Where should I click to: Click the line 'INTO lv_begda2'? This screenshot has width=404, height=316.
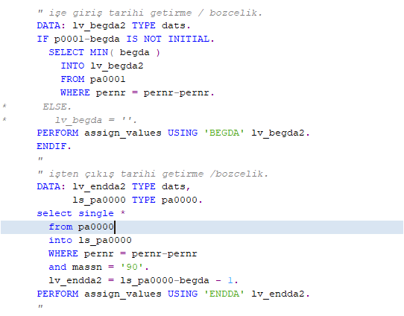102,66
